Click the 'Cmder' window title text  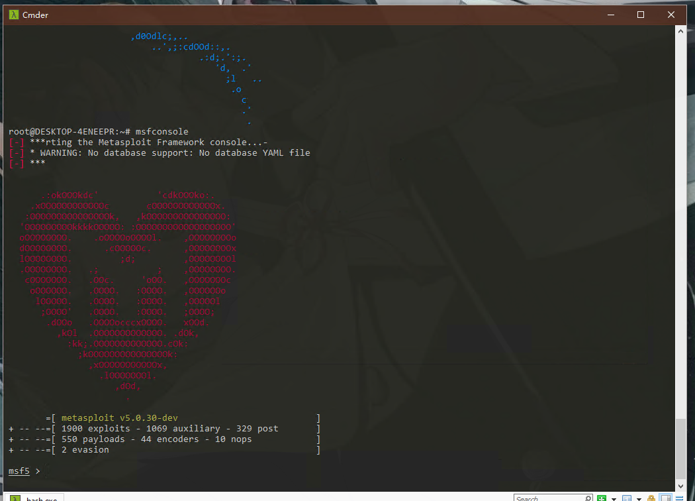36,15
